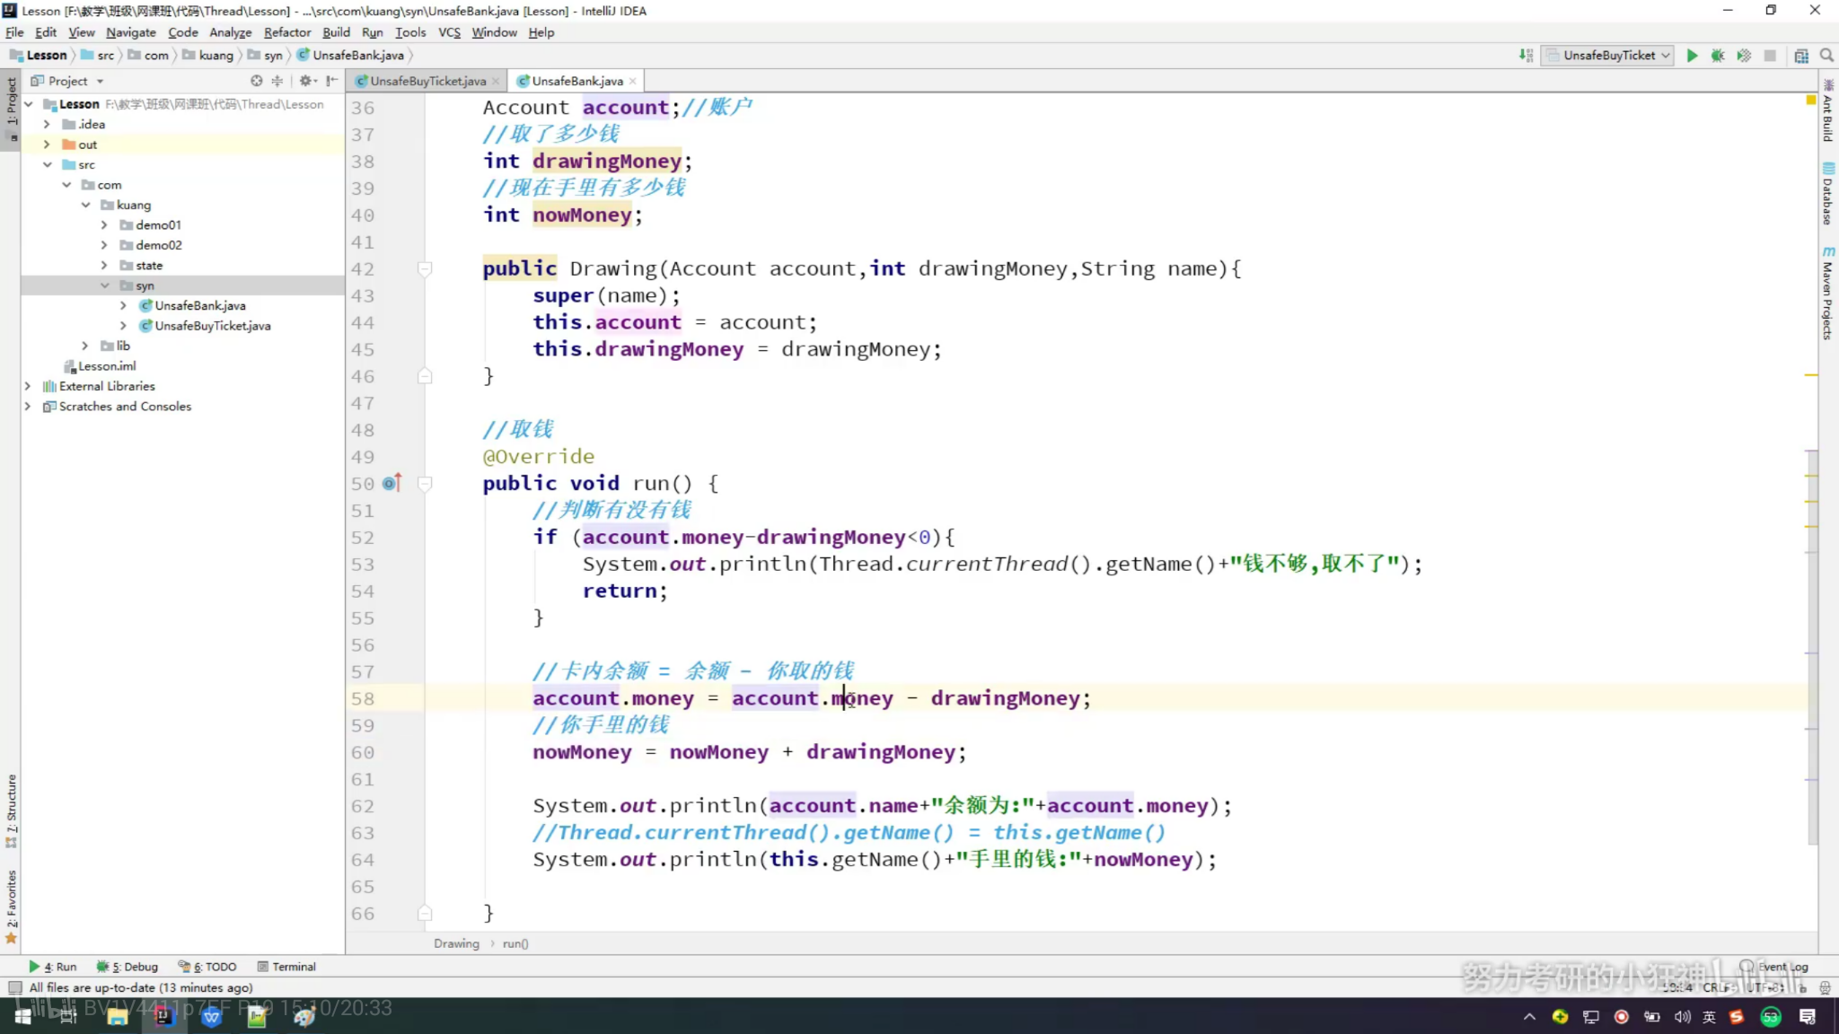
Task: Collapse the Lesson root folder
Action: [29, 104]
